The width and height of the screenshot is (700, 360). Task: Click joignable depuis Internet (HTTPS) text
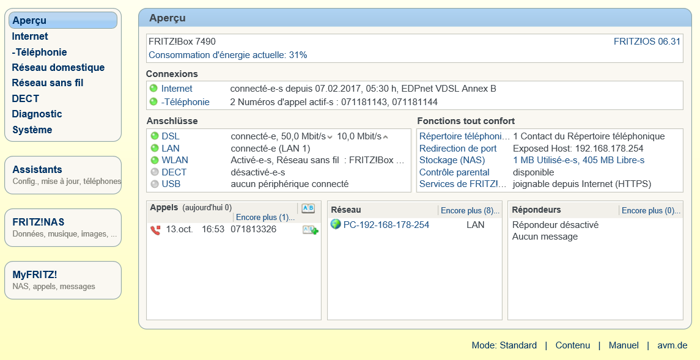(x=581, y=184)
